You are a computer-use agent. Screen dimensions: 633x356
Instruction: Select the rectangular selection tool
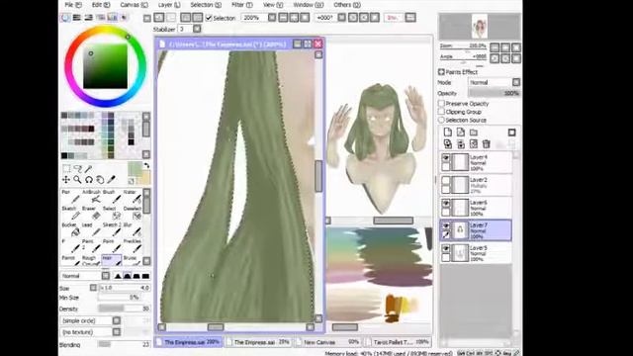[x=66, y=169]
